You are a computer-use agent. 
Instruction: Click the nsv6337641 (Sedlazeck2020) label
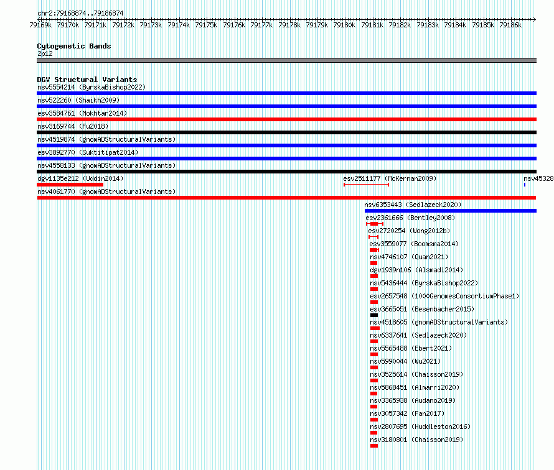click(x=418, y=335)
